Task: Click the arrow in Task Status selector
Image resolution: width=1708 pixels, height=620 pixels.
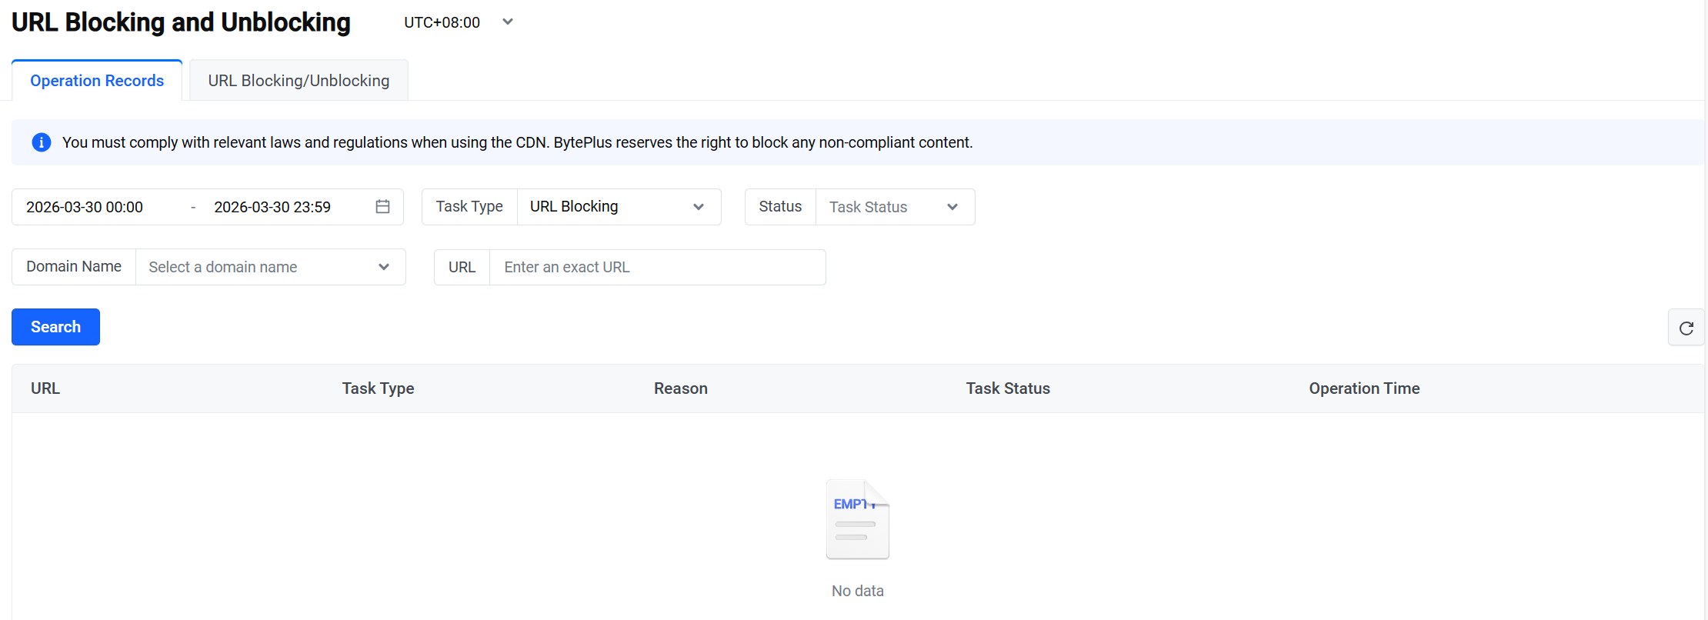Action: tap(952, 207)
